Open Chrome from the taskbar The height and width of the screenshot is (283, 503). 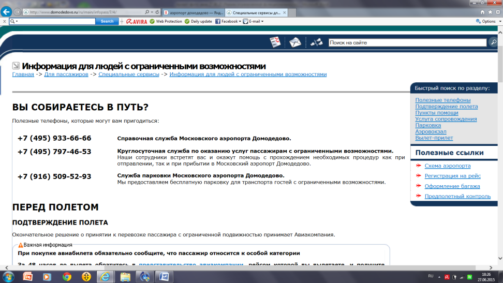click(x=67, y=277)
